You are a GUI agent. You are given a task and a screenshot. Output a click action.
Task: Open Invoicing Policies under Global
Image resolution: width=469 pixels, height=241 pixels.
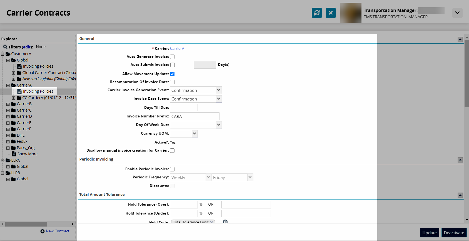click(38, 66)
